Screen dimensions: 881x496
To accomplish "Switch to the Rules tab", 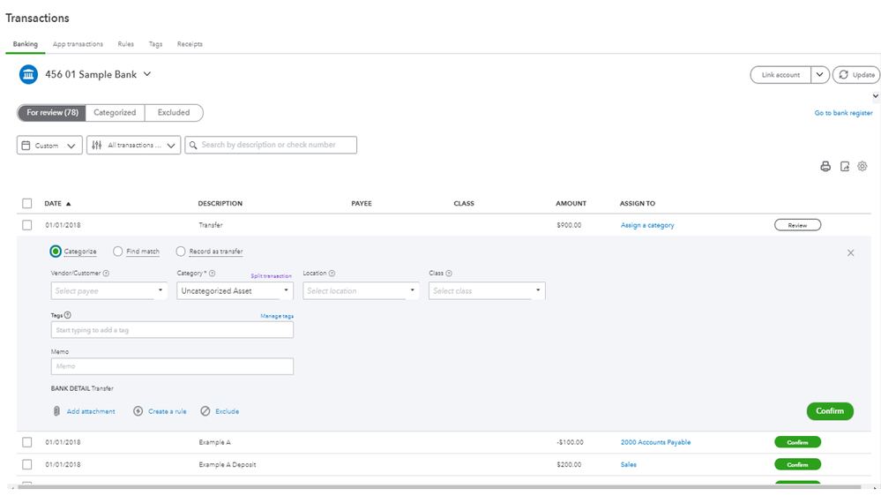I will [125, 44].
